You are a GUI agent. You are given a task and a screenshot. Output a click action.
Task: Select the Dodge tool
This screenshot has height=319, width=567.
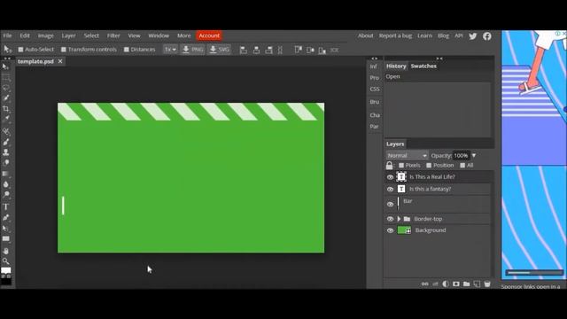pos(5,195)
